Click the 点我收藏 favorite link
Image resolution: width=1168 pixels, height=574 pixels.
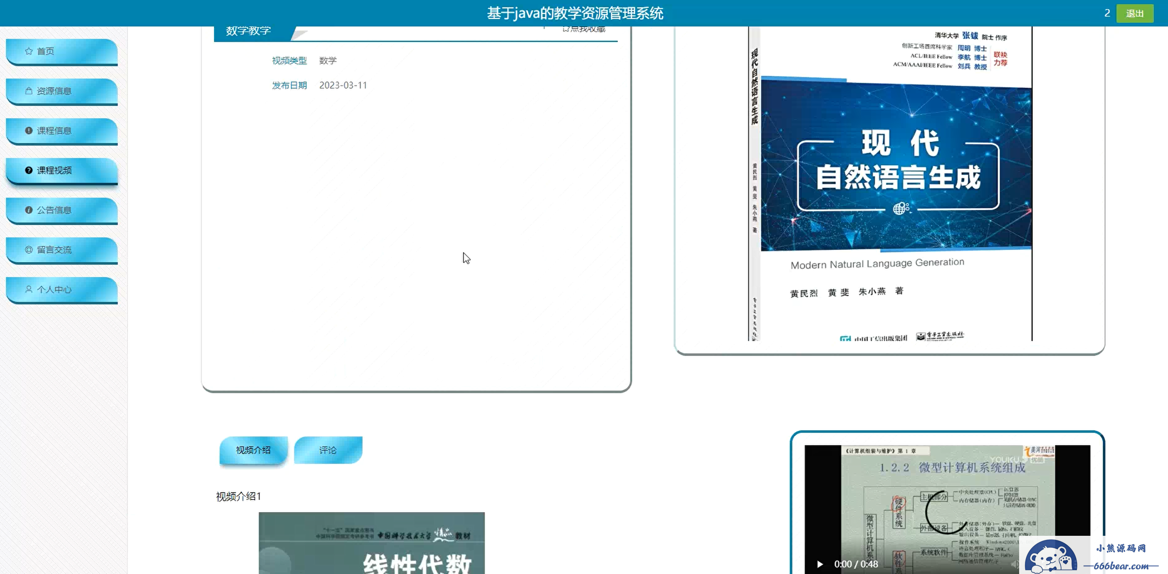pyautogui.click(x=584, y=29)
